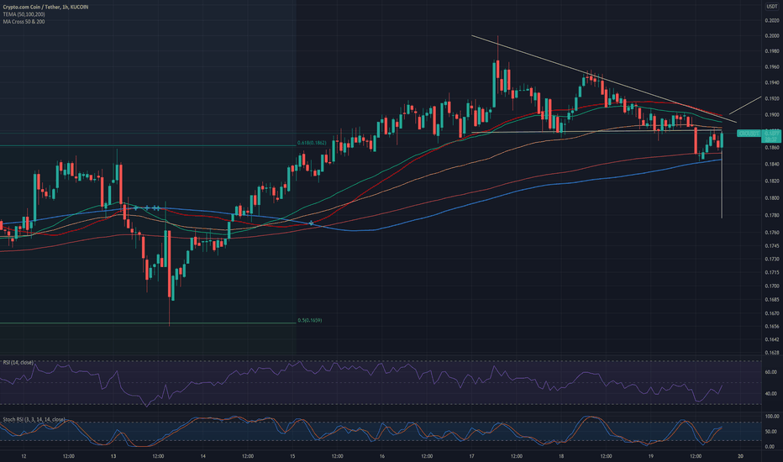Select the 0.1800 price axis label
Screen dimensions: 783x462
tap(772, 198)
